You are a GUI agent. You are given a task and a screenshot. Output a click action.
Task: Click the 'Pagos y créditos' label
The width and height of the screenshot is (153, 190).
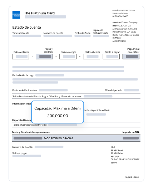48,50
